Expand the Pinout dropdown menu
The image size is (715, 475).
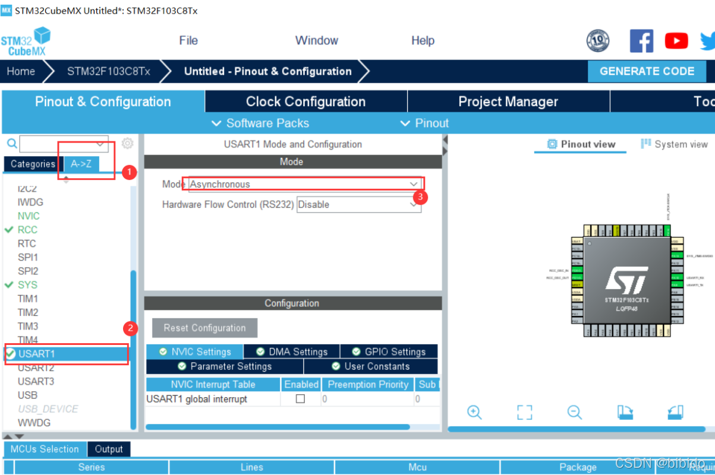424,123
